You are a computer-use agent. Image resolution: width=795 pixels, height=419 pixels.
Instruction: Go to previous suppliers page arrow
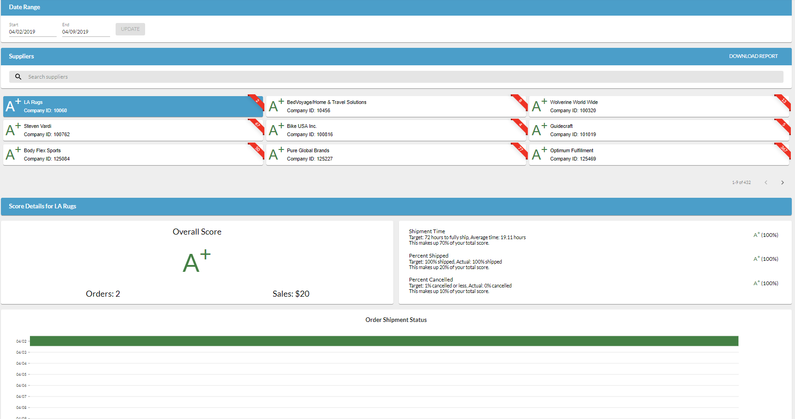coord(766,183)
